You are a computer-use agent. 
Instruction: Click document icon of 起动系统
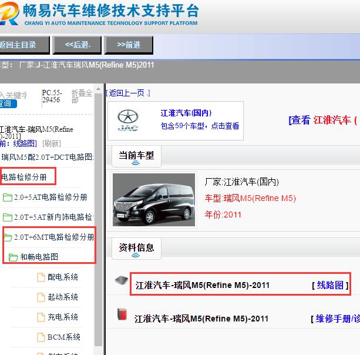(41, 297)
